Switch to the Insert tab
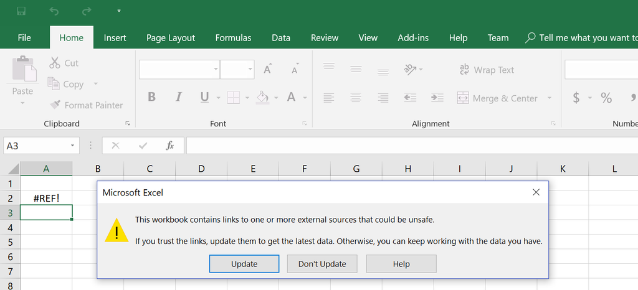The width and height of the screenshot is (638, 290). coord(115,38)
